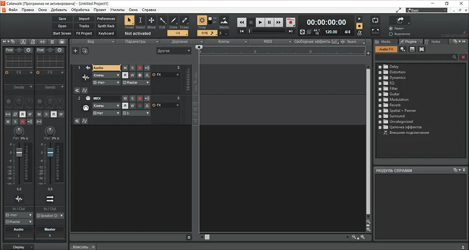Select the Выделенное radio button

click(x=391, y=34)
